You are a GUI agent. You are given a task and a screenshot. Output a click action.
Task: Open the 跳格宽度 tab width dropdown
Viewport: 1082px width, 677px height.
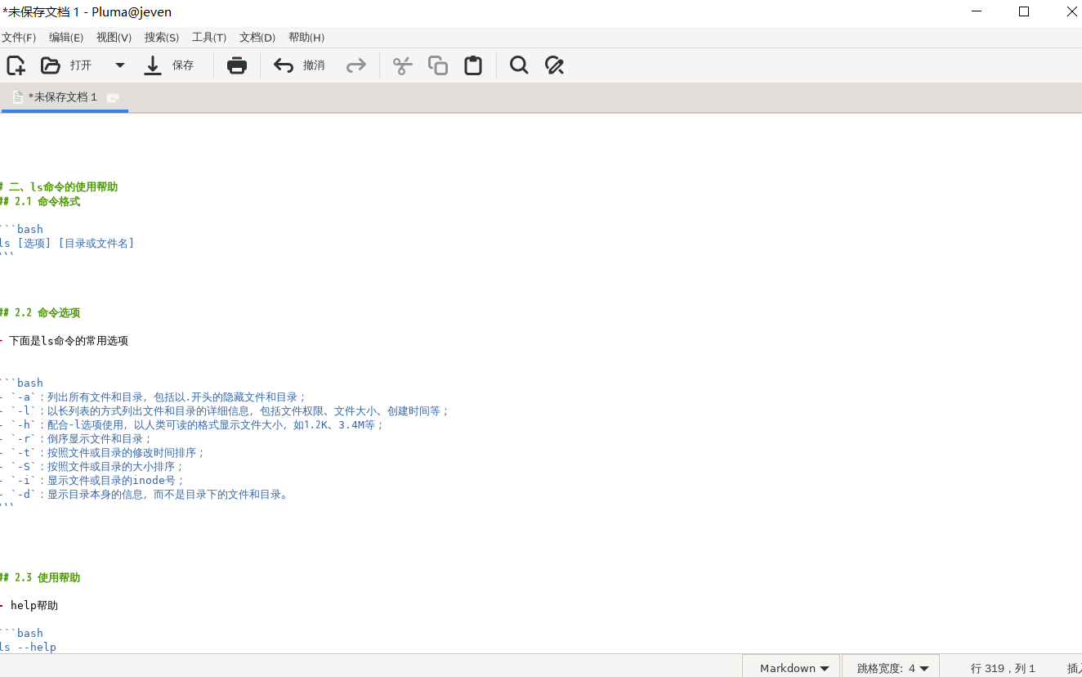coord(892,668)
